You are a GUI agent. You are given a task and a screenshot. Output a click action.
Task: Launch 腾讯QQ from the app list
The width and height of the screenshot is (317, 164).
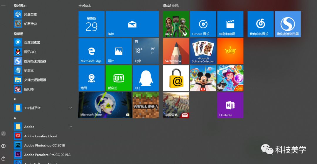pos(43,52)
